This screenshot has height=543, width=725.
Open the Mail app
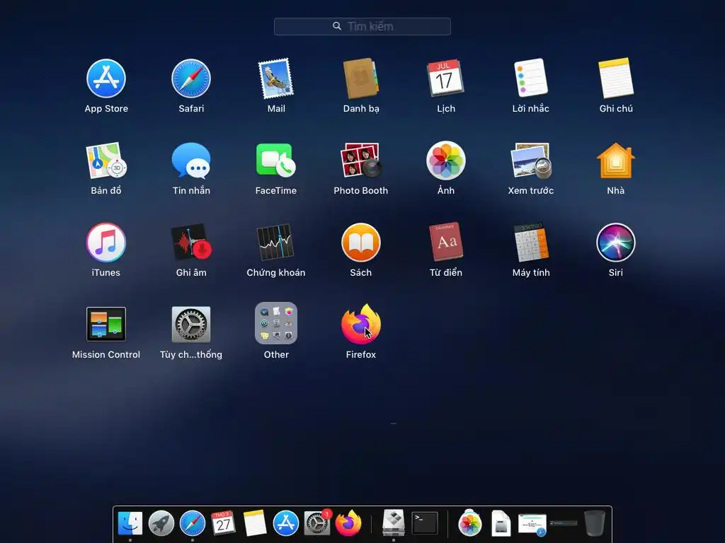pyautogui.click(x=276, y=78)
